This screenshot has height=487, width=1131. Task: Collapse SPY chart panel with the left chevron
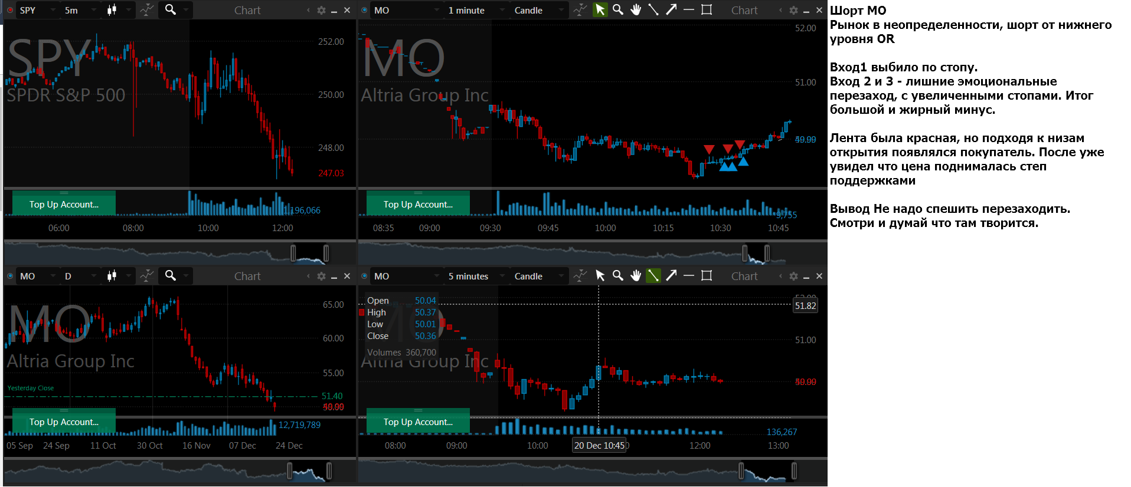pos(308,11)
